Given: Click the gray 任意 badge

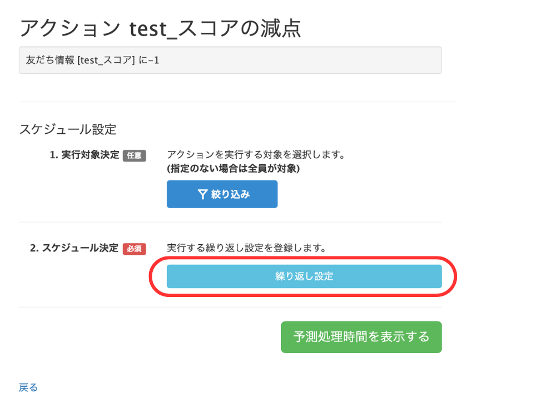Looking at the screenshot, I should 134,155.
